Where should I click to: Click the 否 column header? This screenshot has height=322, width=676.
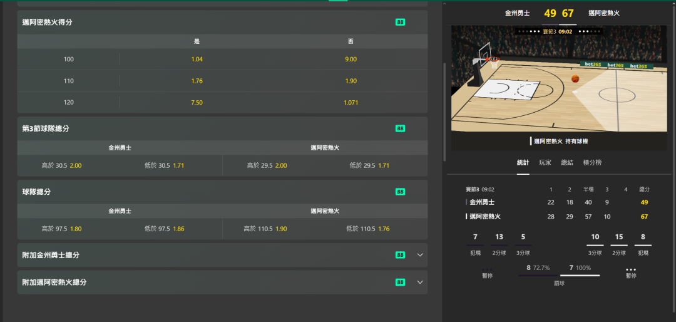351,41
